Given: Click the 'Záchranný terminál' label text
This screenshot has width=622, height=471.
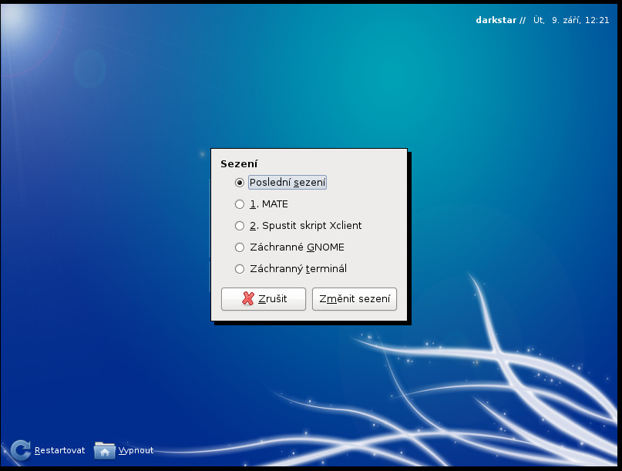Looking at the screenshot, I should coord(298,268).
